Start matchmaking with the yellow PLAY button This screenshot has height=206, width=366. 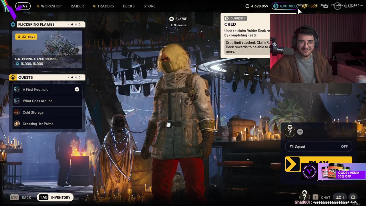coord(319,164)
